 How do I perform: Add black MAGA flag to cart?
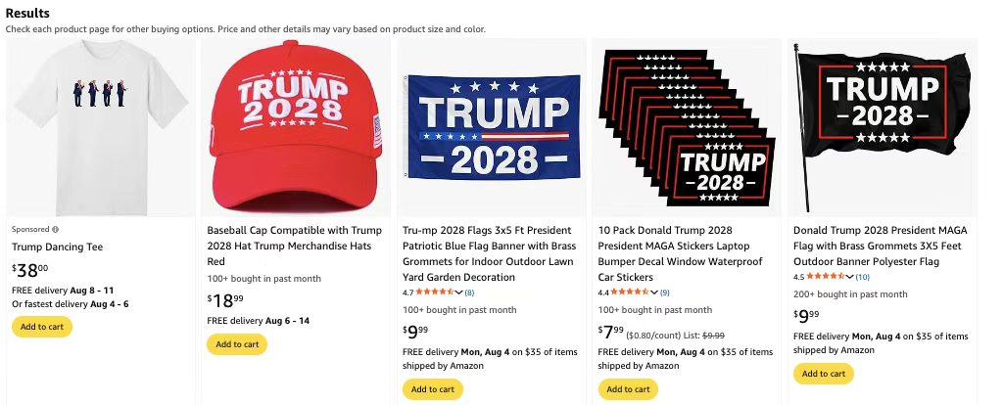(824, 374)
